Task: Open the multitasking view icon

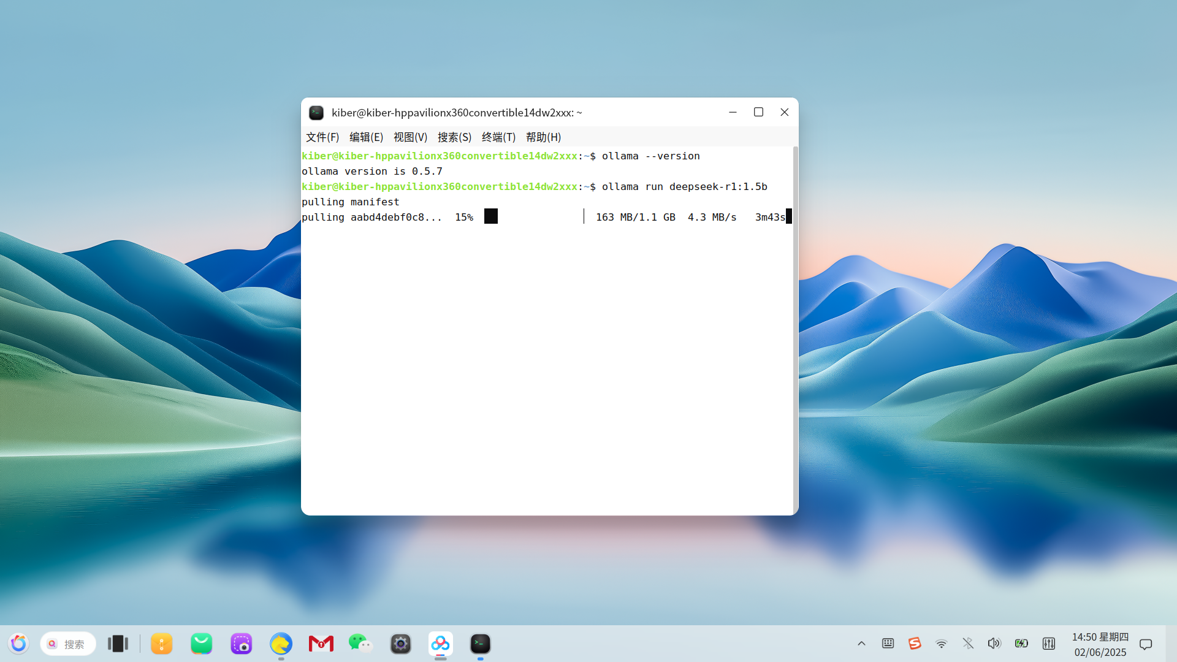Action: (x=118, y=644)
